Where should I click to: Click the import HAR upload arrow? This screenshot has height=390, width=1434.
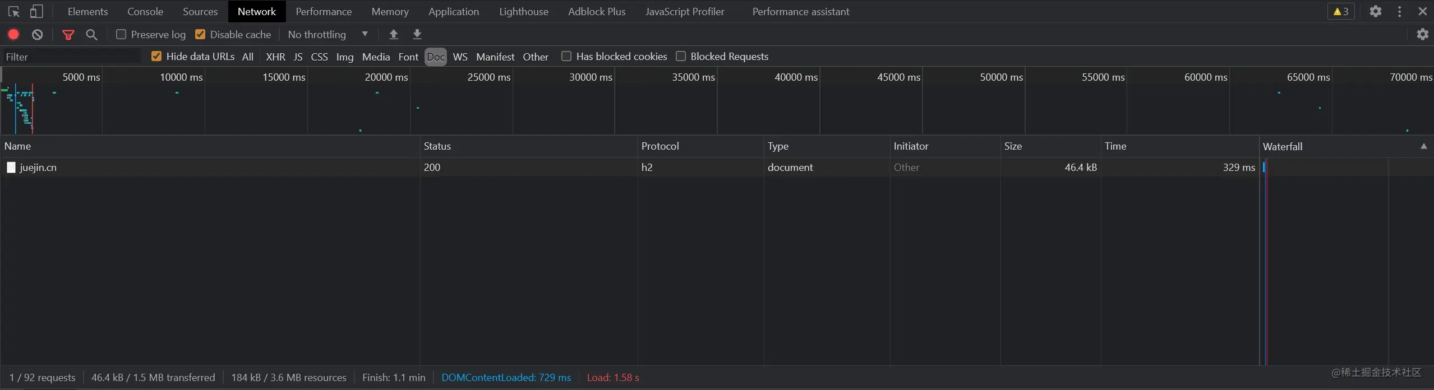tap(394, 34)
